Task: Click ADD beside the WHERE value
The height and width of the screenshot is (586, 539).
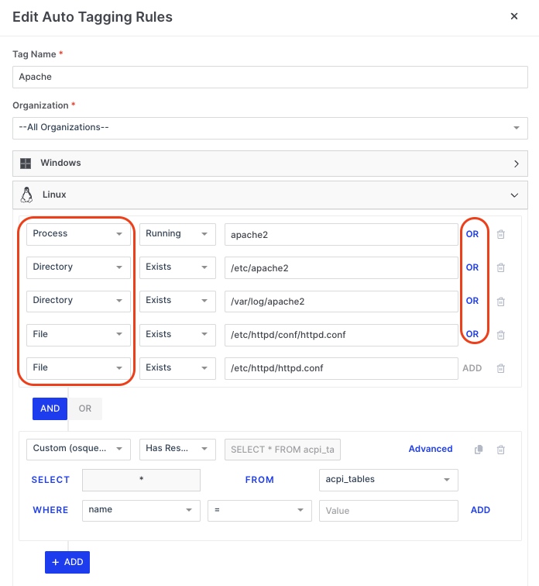Action: [480, 510]
